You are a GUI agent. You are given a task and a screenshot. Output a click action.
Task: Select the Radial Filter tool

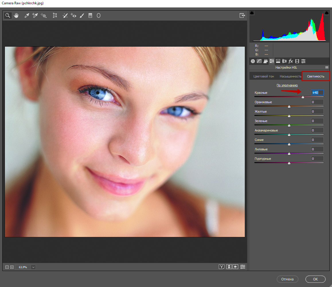coord(98,15)
